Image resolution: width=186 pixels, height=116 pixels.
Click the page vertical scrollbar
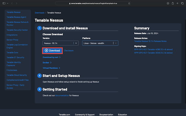(x=185, y=61)
